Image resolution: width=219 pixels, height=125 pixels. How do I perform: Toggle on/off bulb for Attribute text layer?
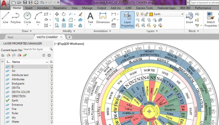pos(52,75)
